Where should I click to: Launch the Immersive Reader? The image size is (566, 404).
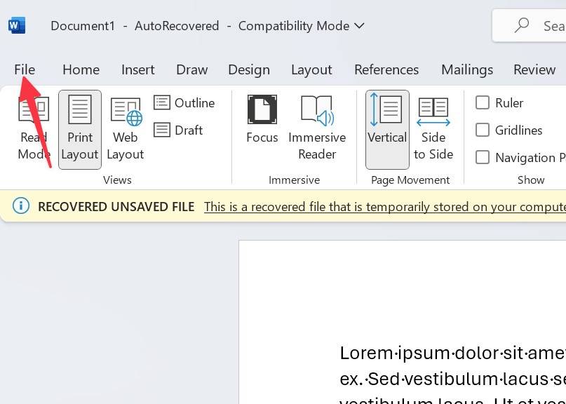[317, 130]
